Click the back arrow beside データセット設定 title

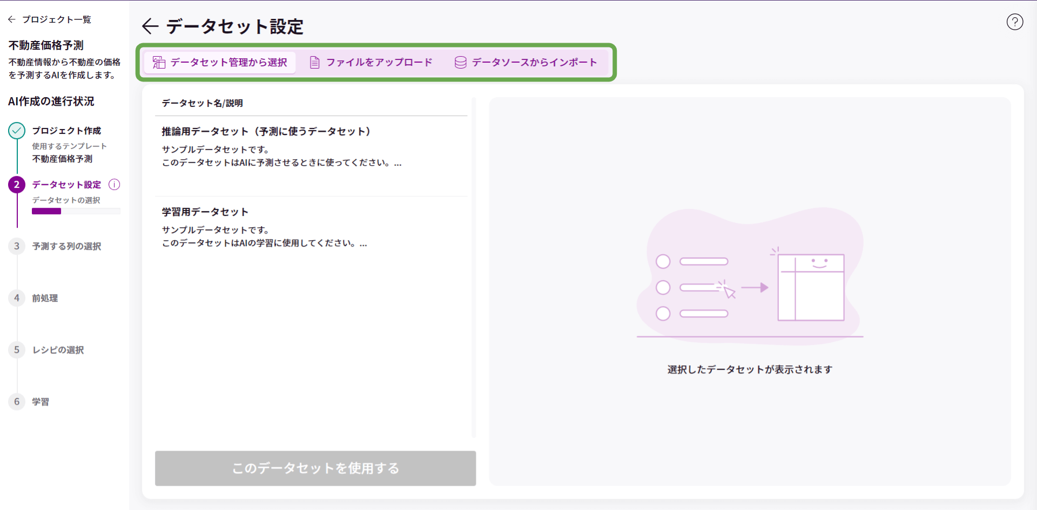pyautogui.click(x=150, y=26)
